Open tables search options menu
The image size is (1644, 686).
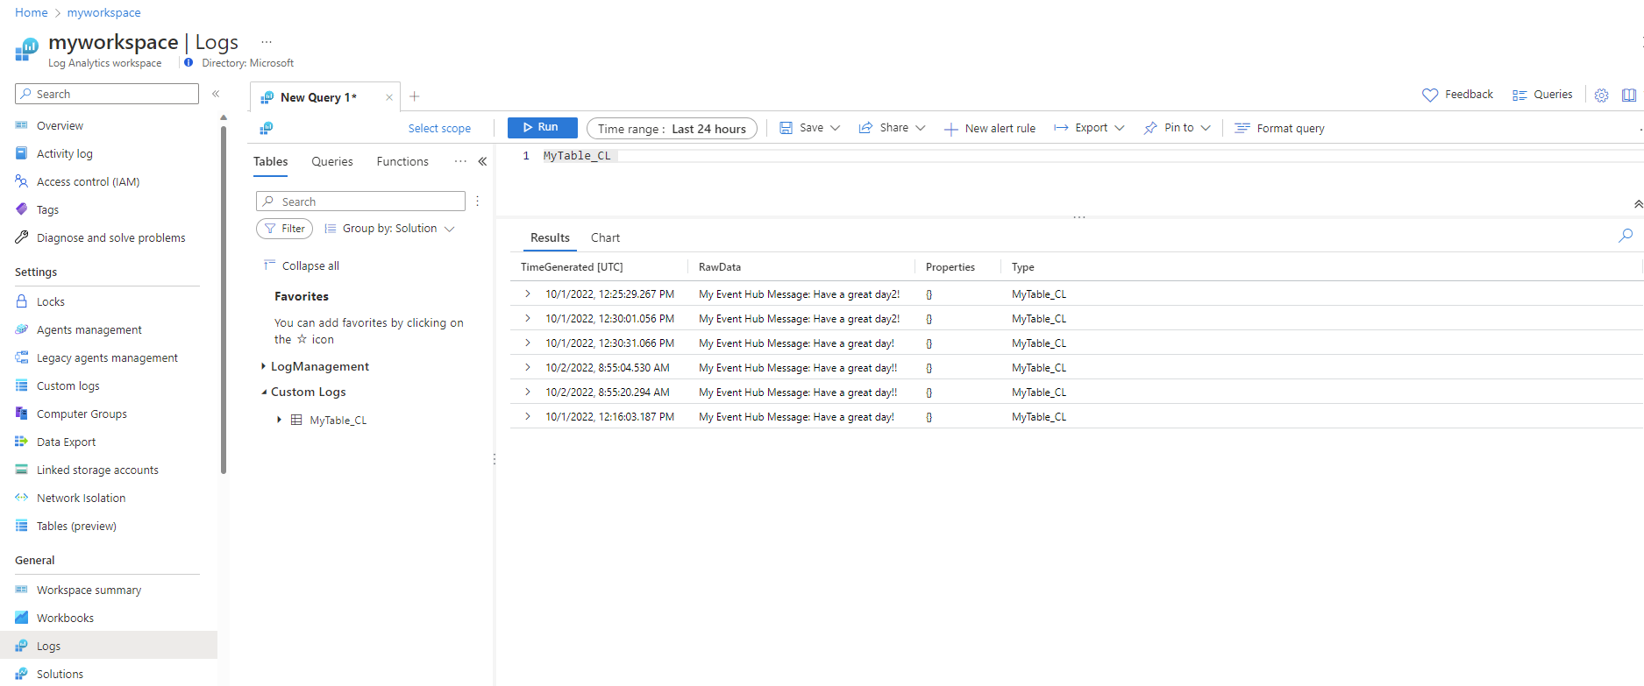[477, 201]
